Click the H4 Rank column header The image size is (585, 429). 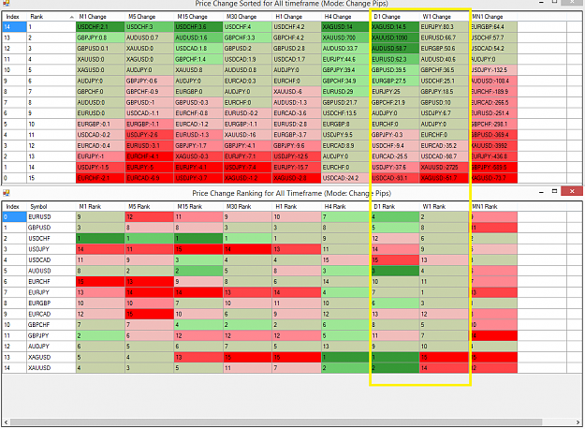[x=345, y=206]
